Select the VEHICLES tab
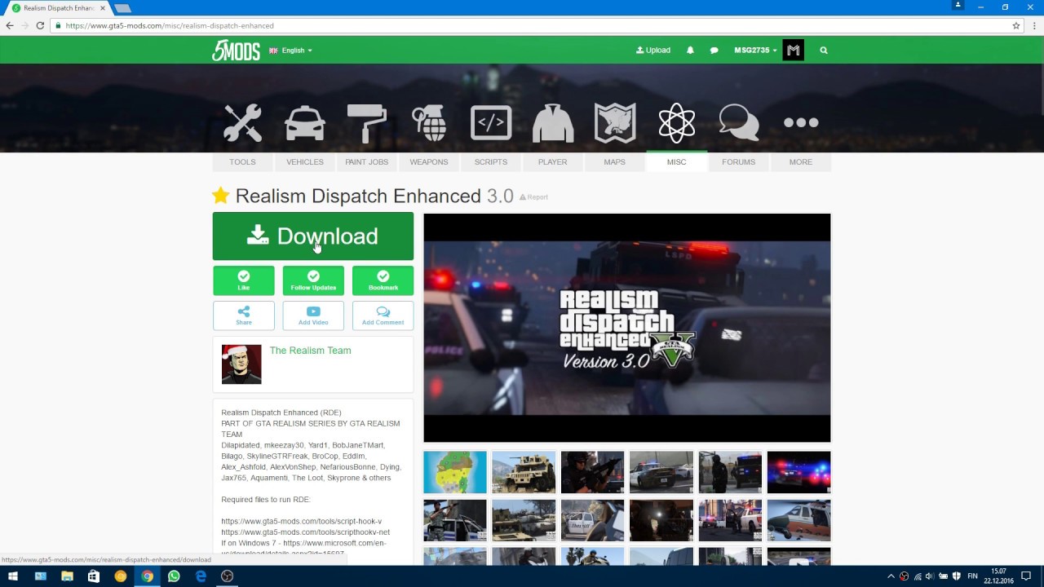The image size is (1044, 587). (305, 162)
